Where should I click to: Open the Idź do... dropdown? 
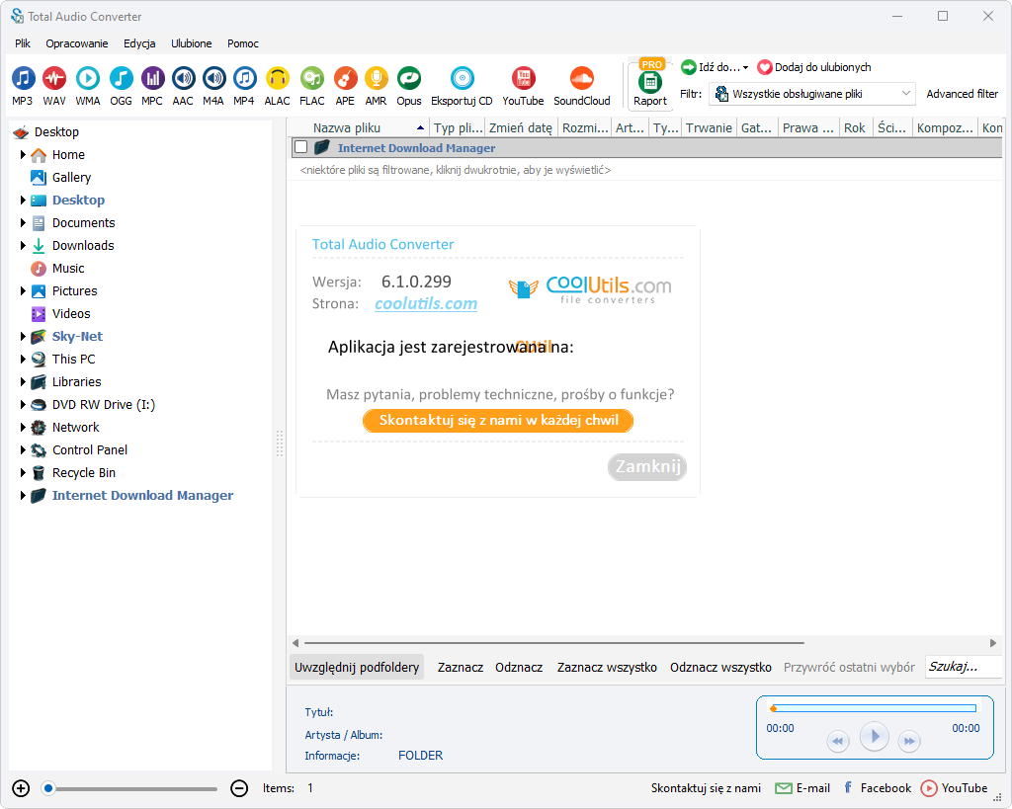pos(715,67)
